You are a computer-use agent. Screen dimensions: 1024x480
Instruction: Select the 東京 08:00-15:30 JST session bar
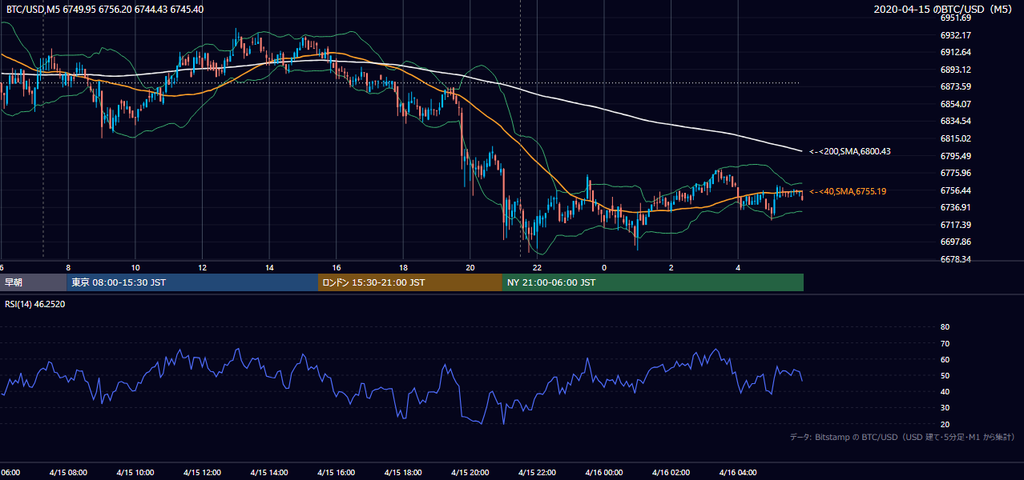click(x=192, y=282)
